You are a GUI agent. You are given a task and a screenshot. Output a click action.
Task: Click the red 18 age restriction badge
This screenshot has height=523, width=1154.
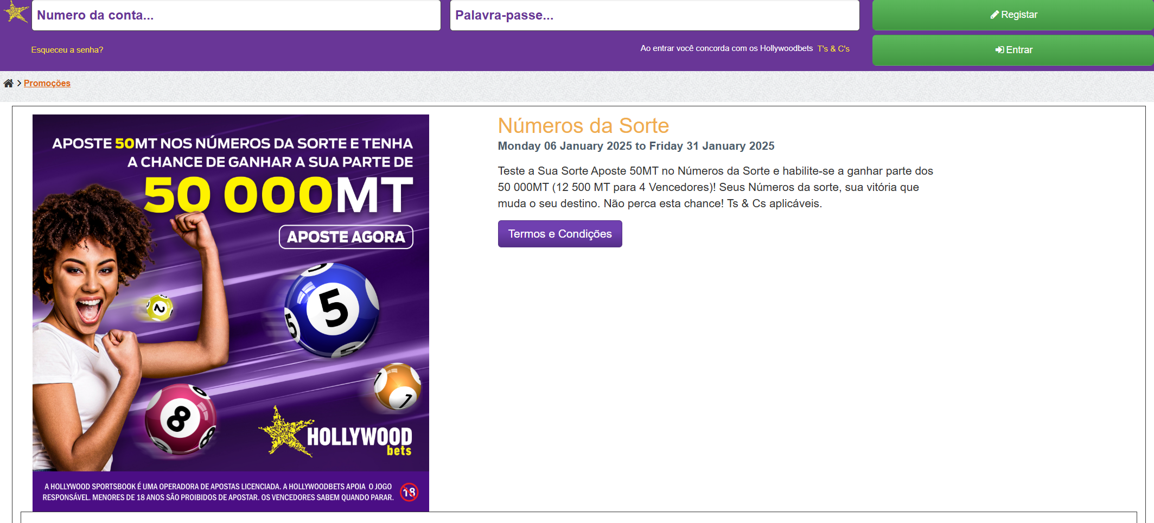click(409, 492)
